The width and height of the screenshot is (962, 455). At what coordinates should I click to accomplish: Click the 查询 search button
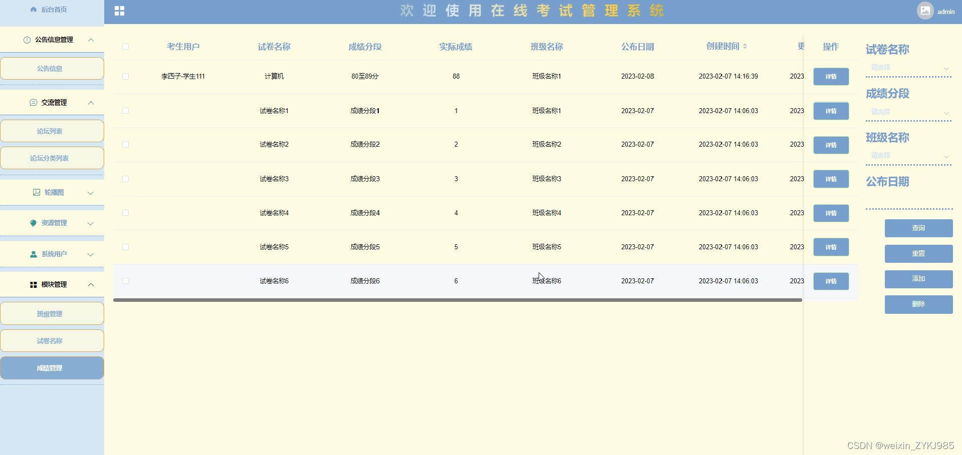(x=918, y=228)
